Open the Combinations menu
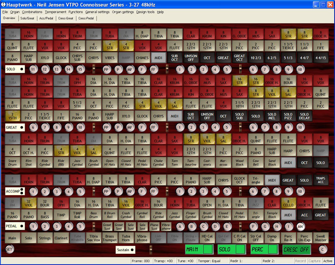The image size is (335, 265). pos(32,12)
